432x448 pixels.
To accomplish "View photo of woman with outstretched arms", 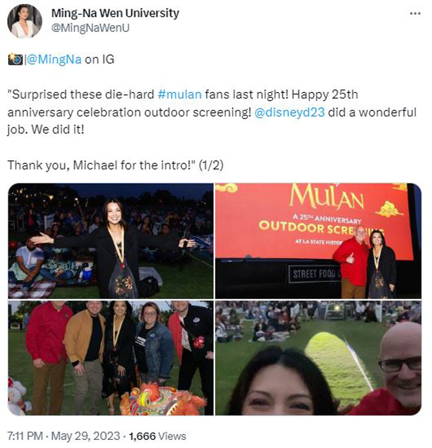I will [111, 241].
